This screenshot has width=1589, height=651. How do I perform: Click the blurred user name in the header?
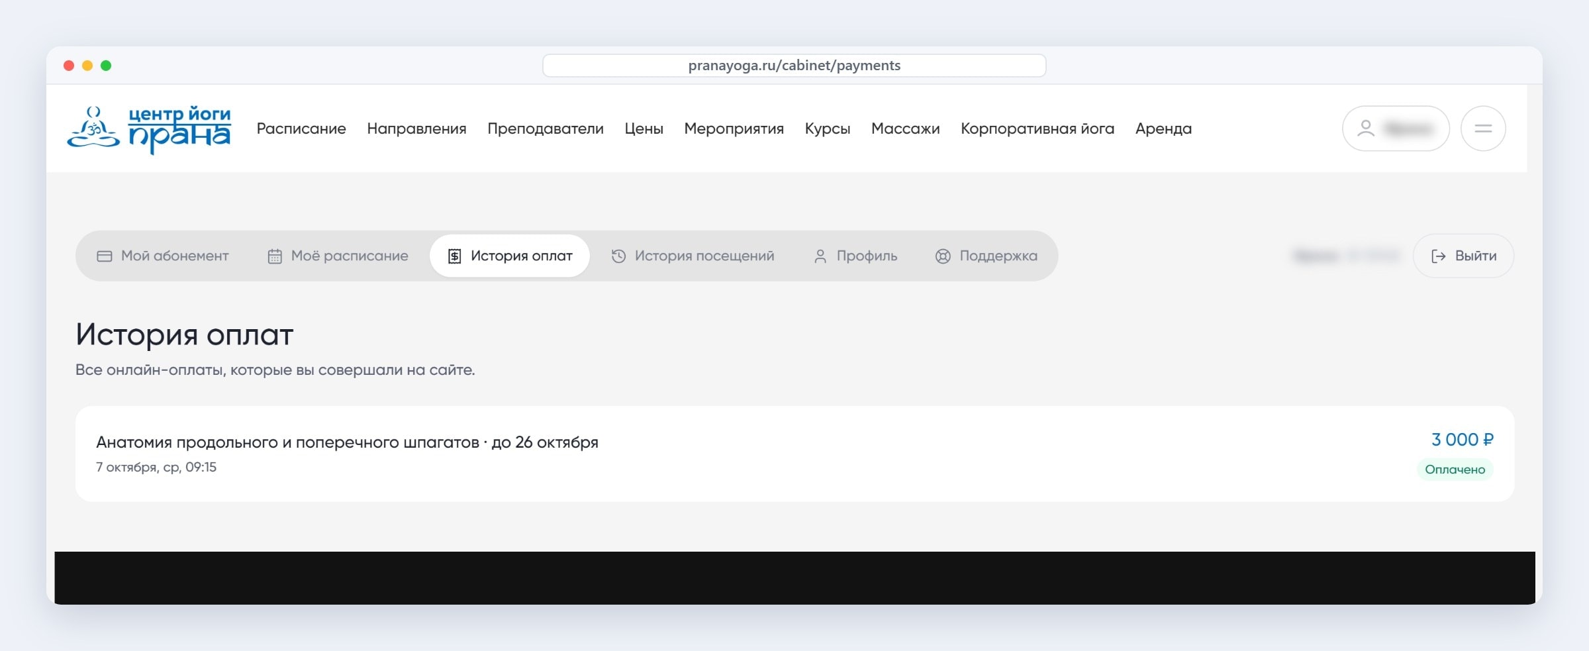(1408, 128)
